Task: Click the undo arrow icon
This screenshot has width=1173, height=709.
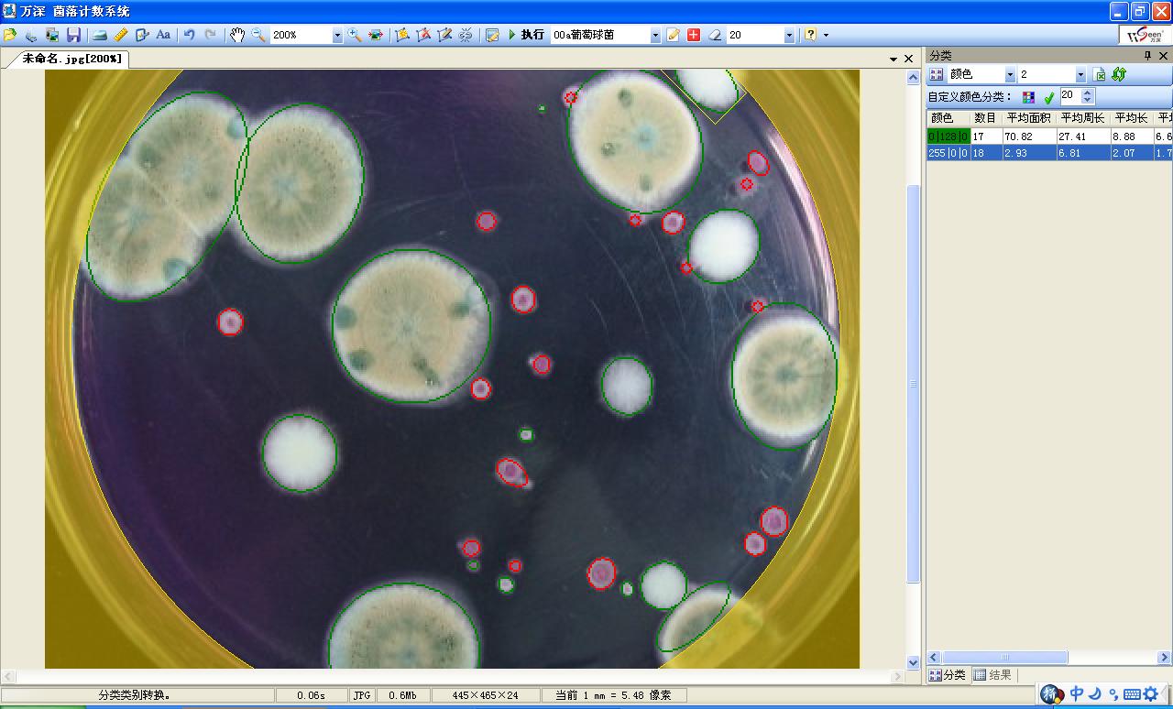Action: click(x=189, y=35)
